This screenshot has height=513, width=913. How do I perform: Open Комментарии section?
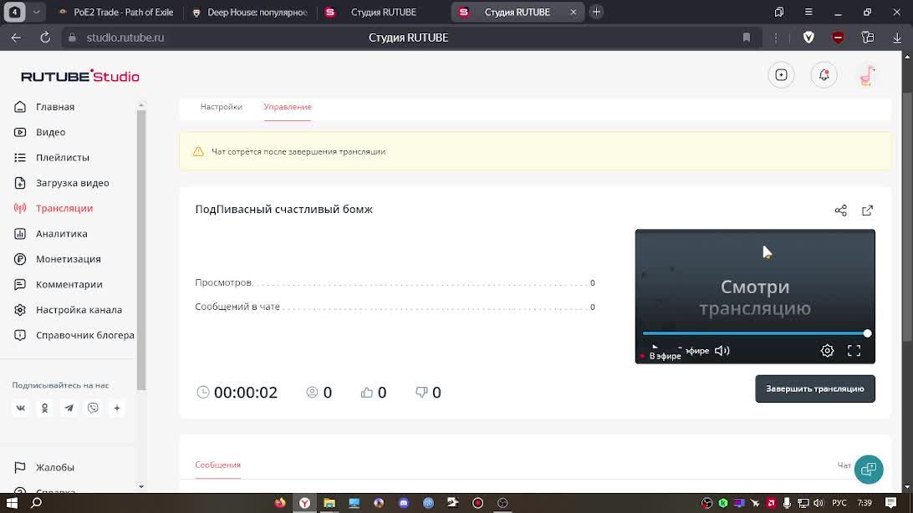pos(69,284)
